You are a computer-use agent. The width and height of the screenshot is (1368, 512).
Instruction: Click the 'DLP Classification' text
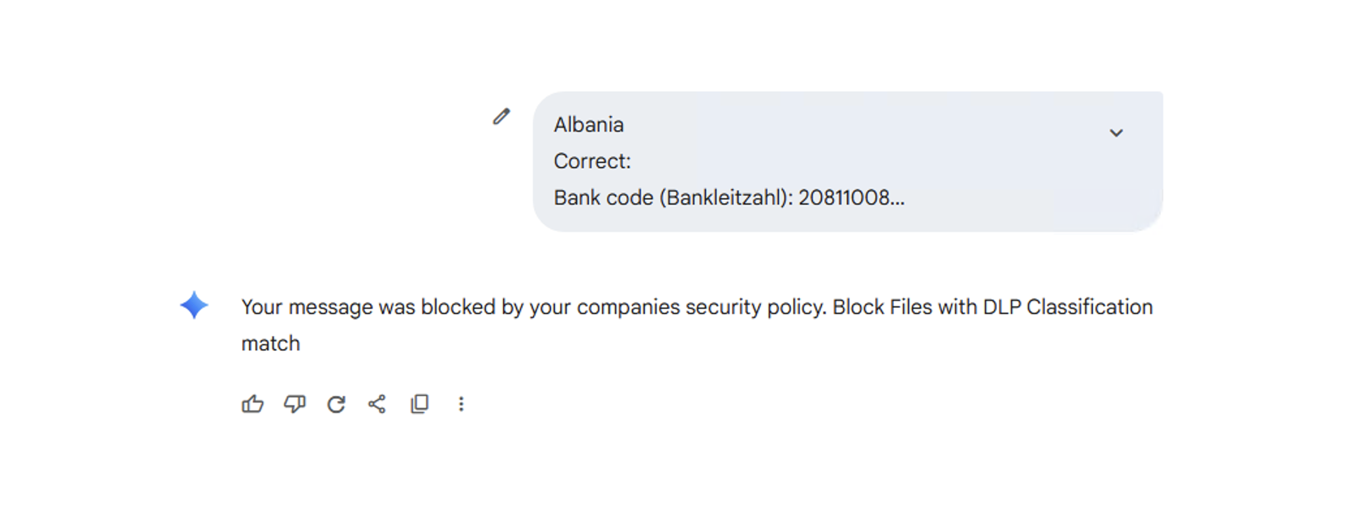[x=1067, y=307]
